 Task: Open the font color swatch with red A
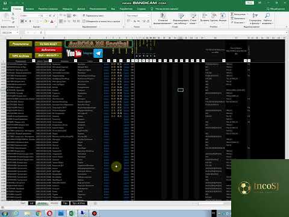(x=52, y=21)
